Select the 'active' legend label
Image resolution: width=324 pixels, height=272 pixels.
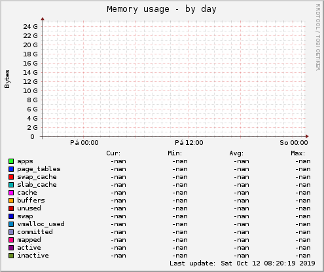(29, 248)
